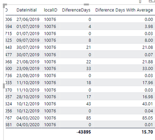Select average value 0.01

click(149, 125)
